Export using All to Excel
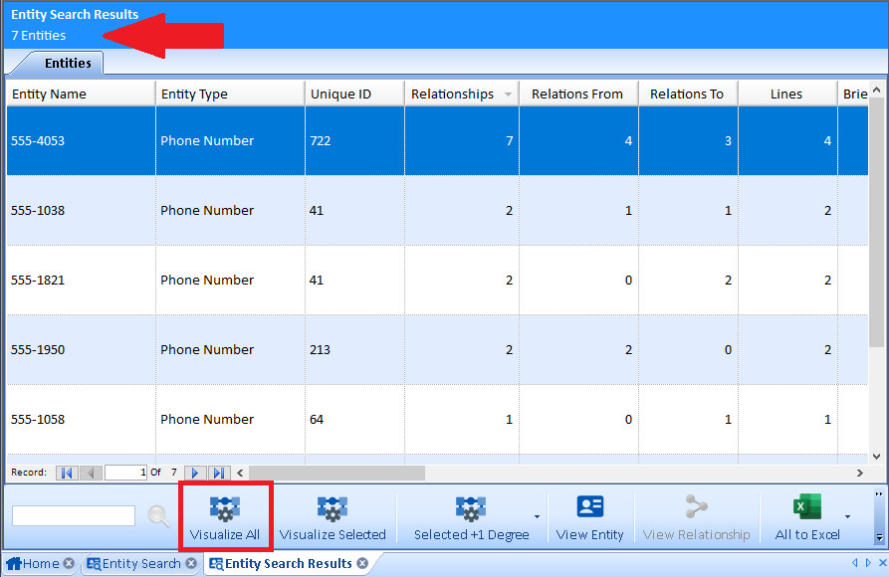The height and width of the screenshot is (577, 889). pos(807,518)
